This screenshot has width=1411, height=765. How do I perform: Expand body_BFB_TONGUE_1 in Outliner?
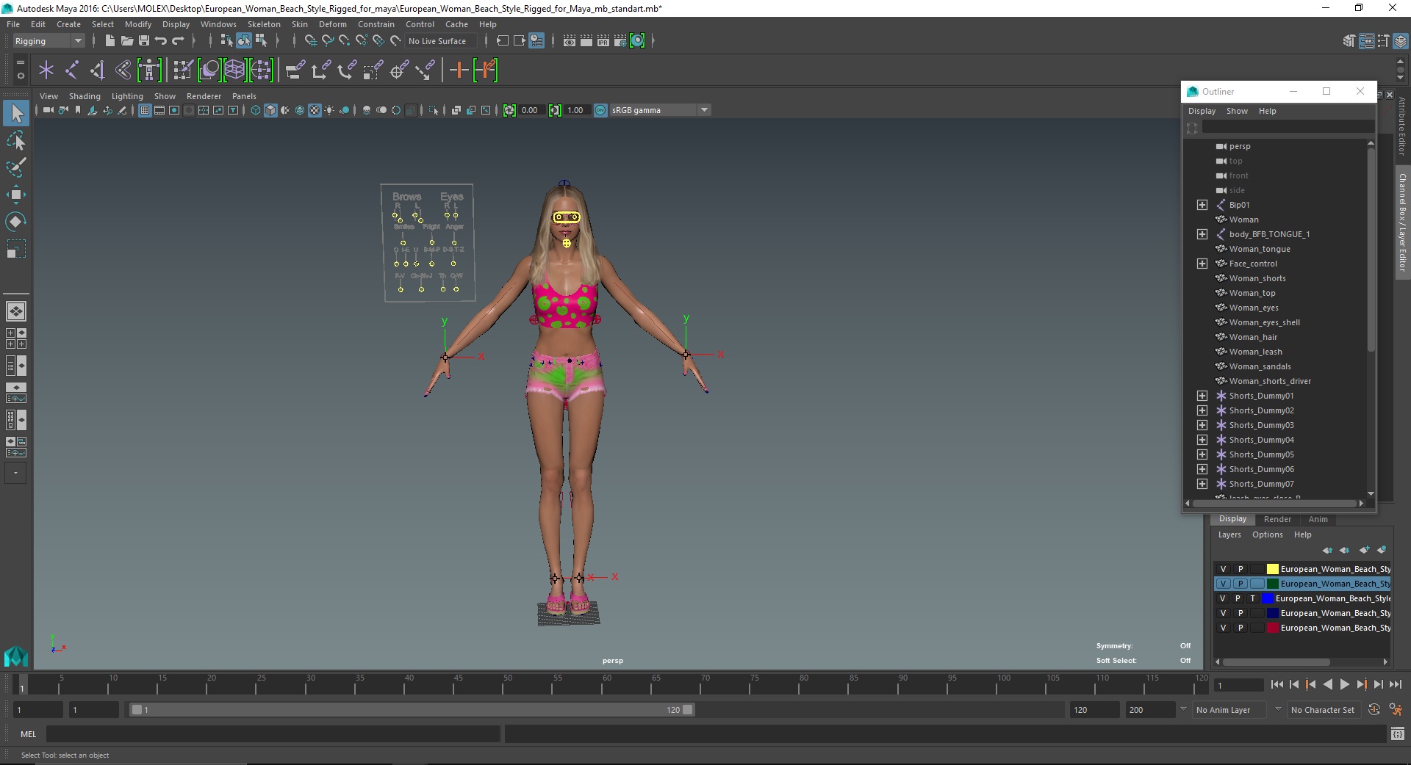(x=1202, y=234)
